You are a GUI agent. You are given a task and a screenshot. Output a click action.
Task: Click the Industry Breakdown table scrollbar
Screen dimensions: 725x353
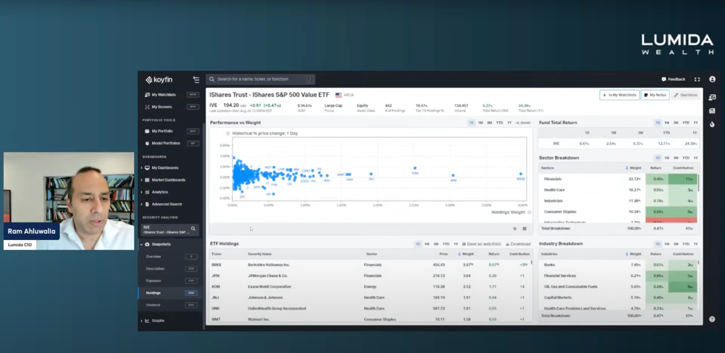698,262
